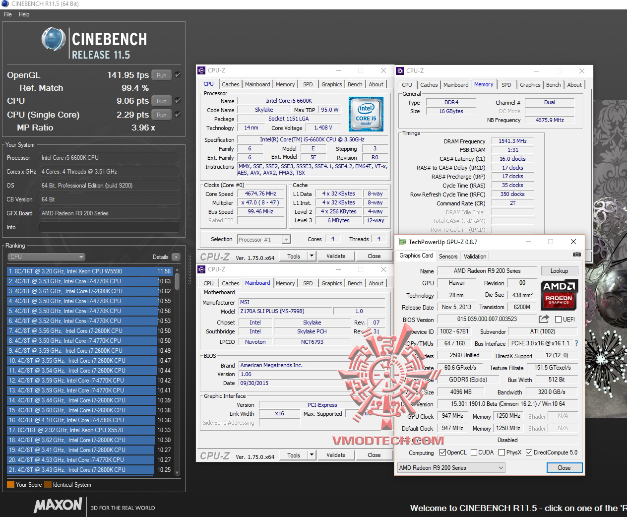Click the CPU-Z Memory window title icon

(400, 71)
